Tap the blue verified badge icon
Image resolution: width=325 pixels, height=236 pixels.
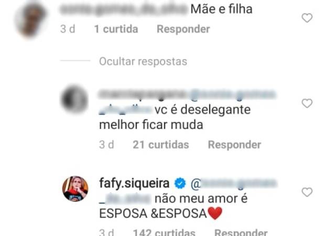coord(180,184)
